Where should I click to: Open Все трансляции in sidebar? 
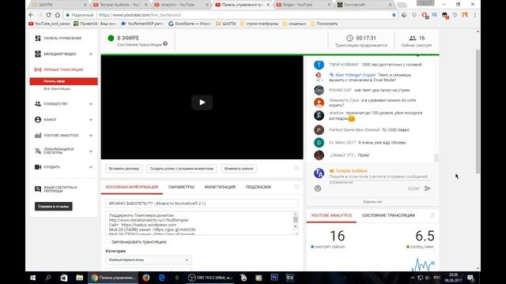click(x=57, y=88)
